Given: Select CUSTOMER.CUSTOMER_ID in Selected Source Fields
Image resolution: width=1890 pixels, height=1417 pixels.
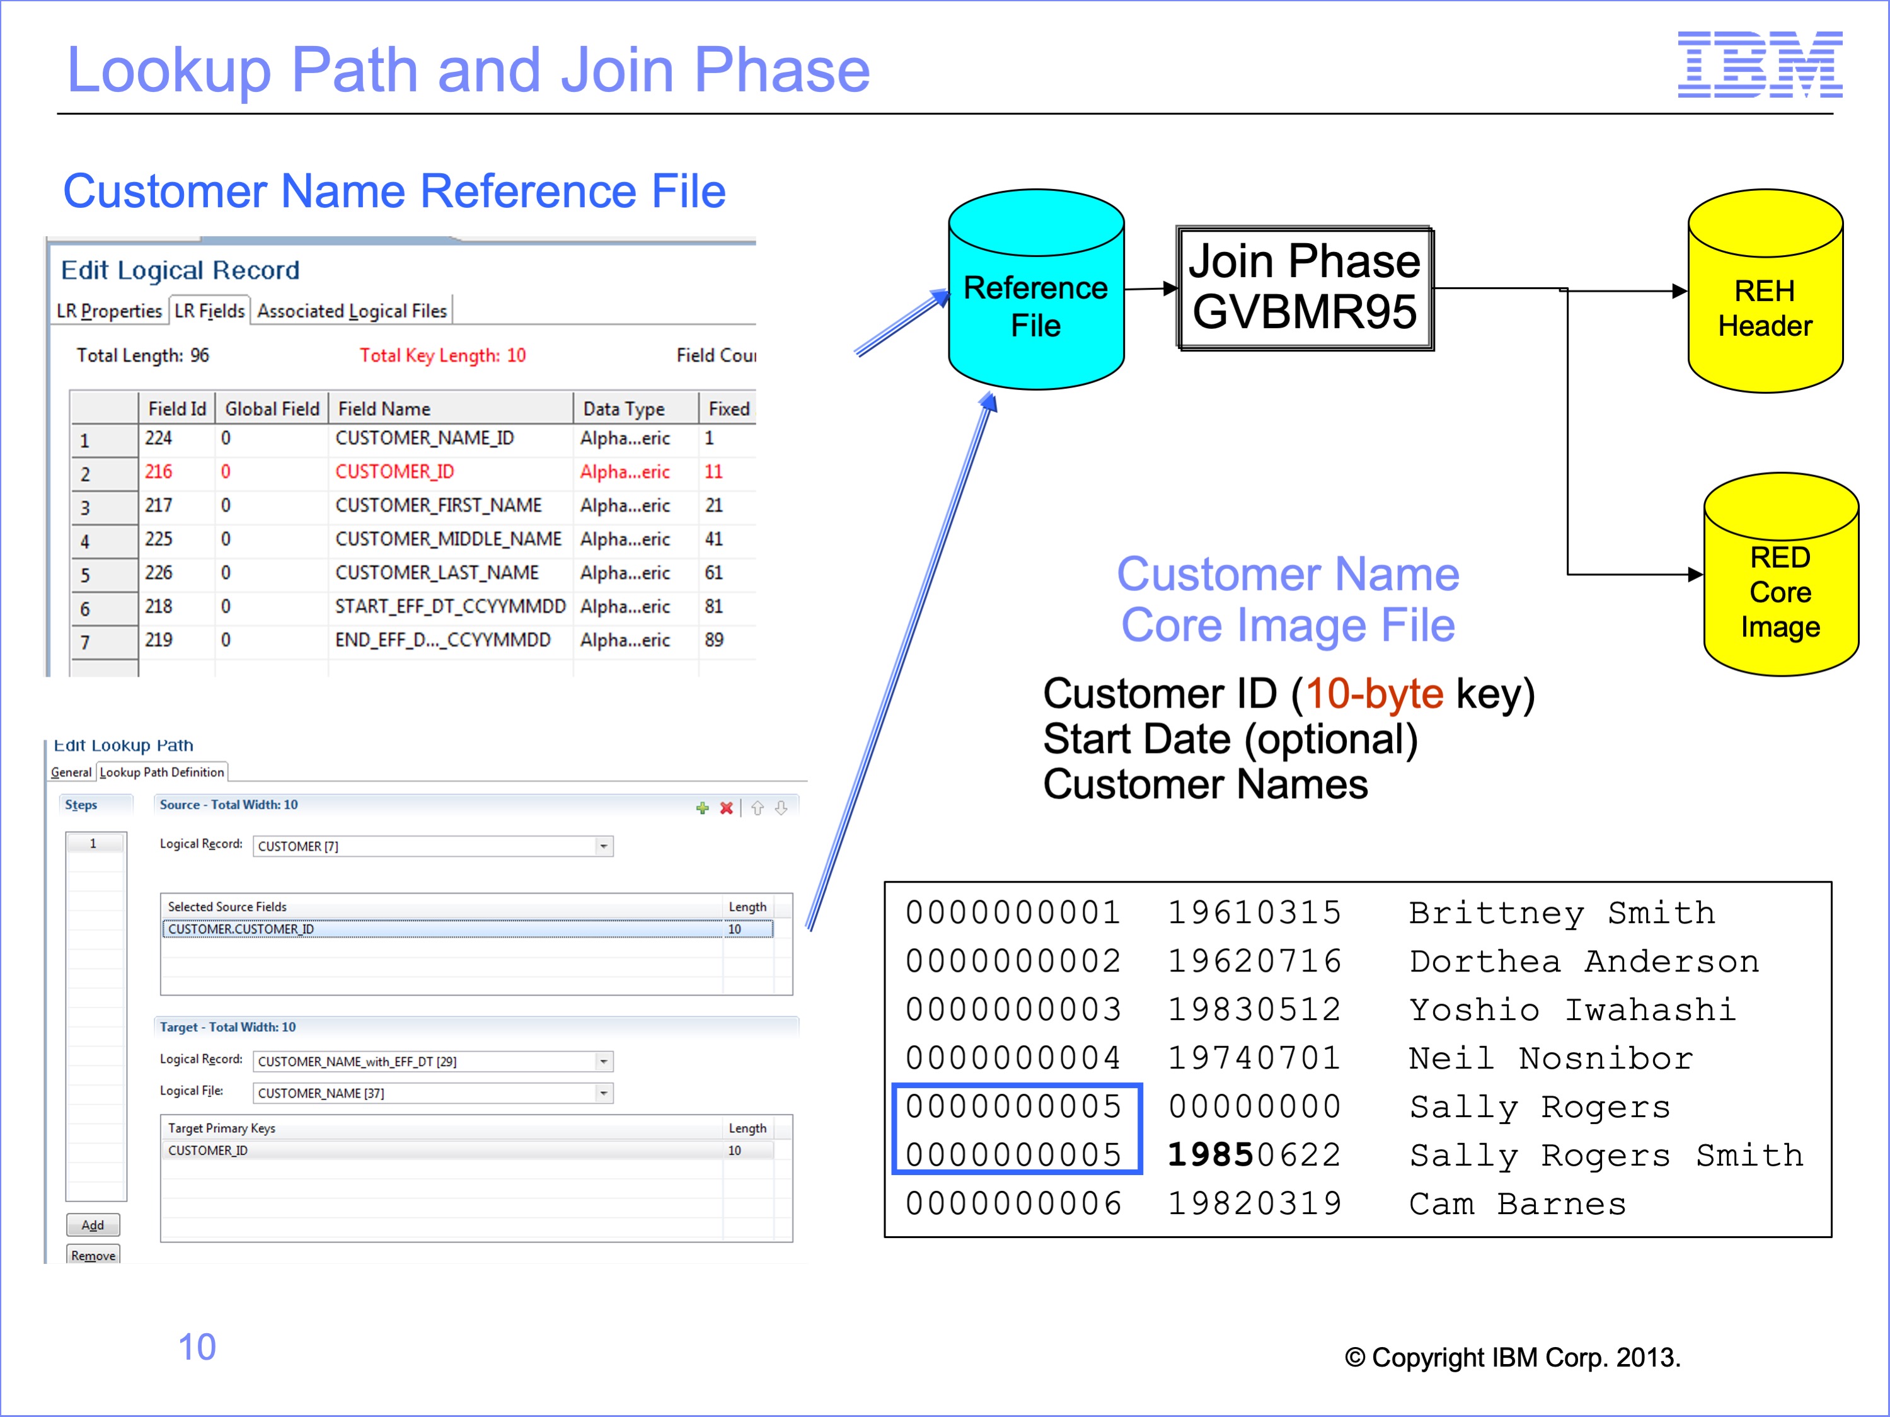Looking at the screenshot, I should tap(468, 929).
